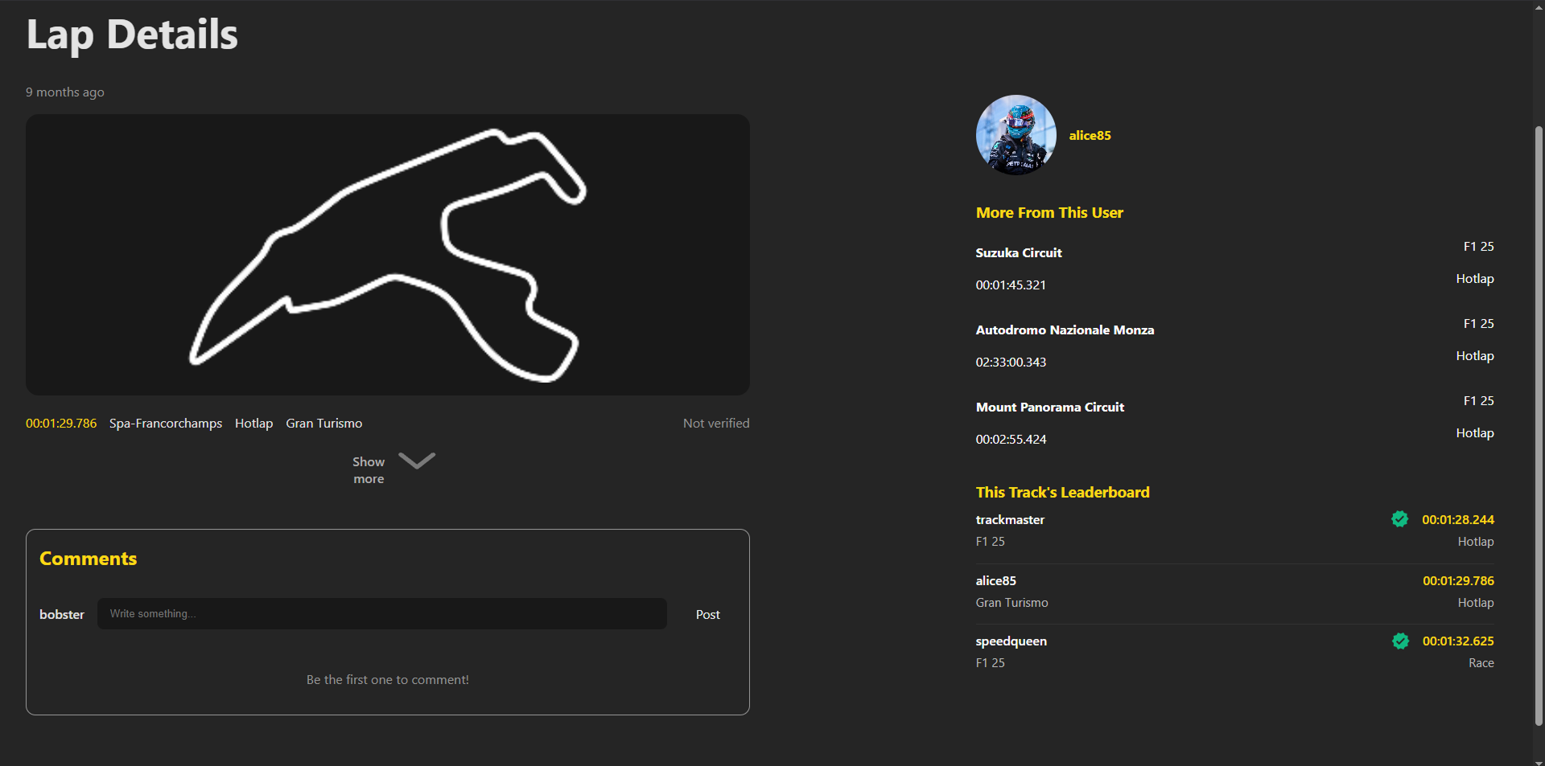
Task: Select the Gran Turismo tag
Action: (323, 423)
